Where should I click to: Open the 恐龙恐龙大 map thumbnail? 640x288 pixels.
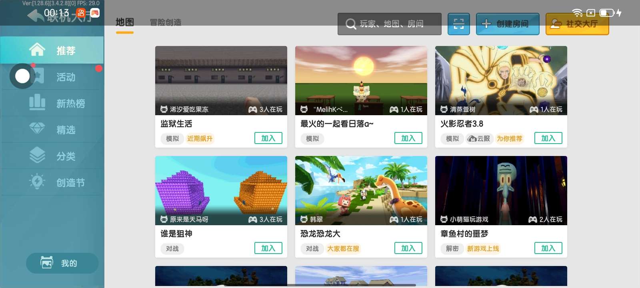tap(361, 190)
